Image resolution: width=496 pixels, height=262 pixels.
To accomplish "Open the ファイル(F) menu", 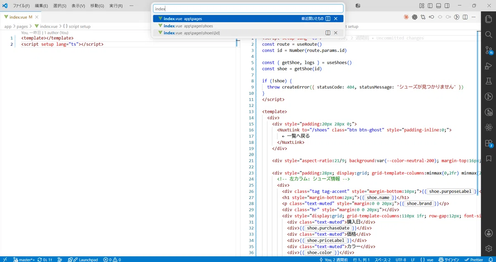I will [x=21, y=6].
